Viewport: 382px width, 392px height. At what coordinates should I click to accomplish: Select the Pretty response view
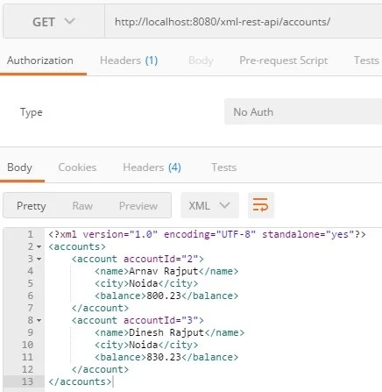tap(32, 206)
